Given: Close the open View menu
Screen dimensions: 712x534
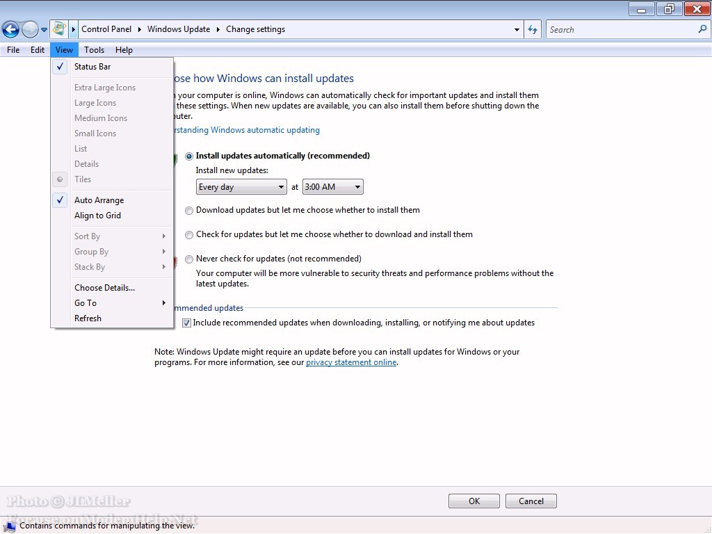Looking at the screenshot, I should [64, 50].
